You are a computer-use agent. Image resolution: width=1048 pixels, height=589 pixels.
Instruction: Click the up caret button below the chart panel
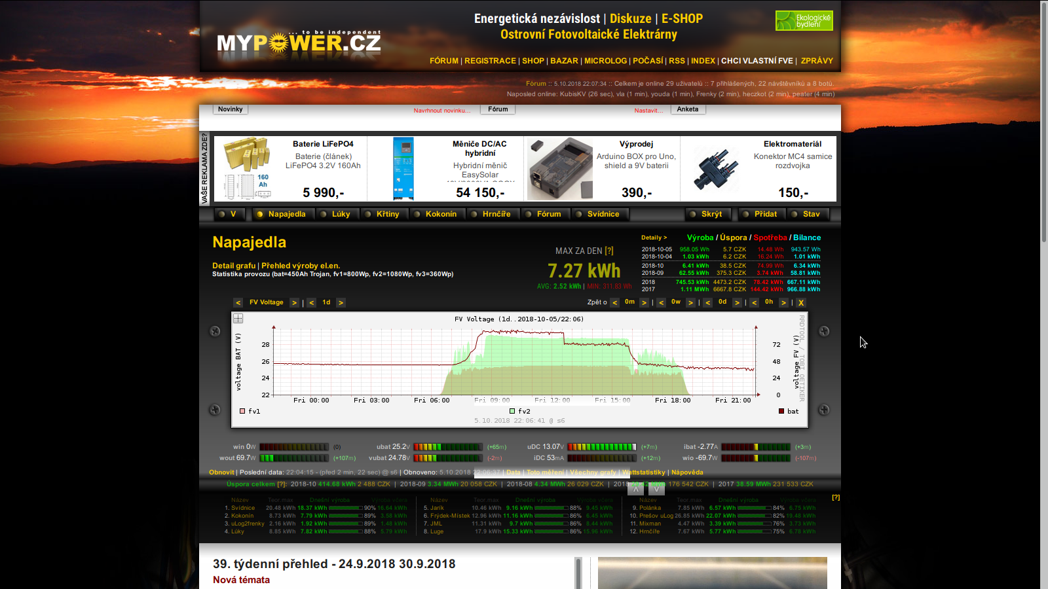point(635,488)
